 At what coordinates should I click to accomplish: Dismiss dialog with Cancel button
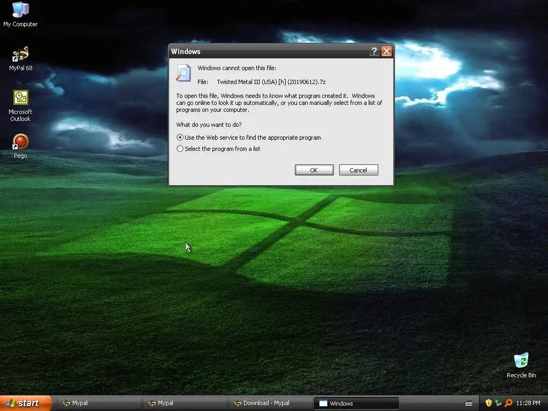358,170
